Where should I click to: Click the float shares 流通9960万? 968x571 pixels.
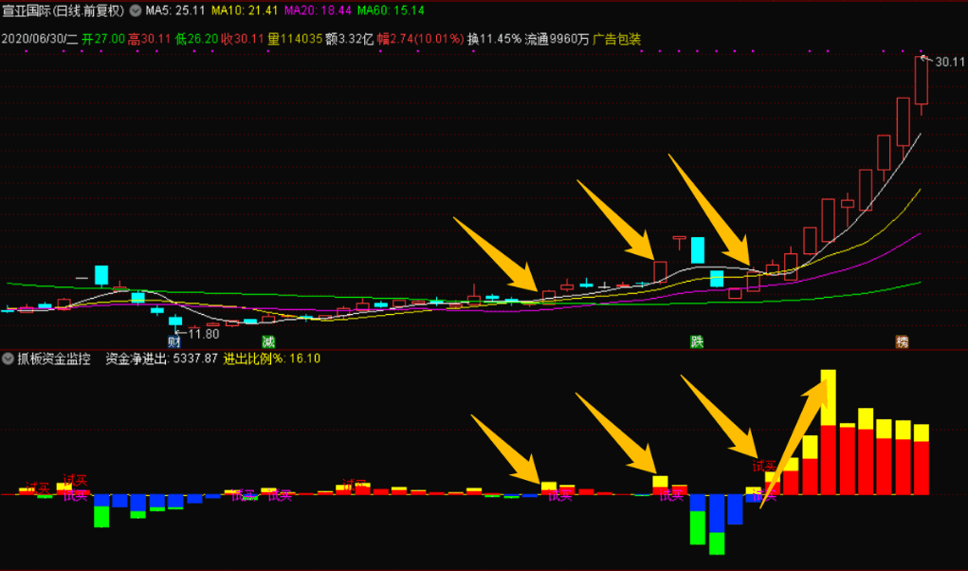pos(557,40)
